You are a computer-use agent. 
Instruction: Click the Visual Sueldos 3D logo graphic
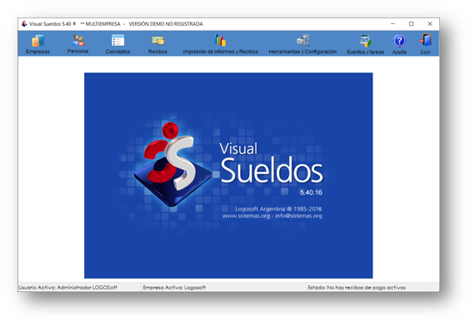coord(172,164)
